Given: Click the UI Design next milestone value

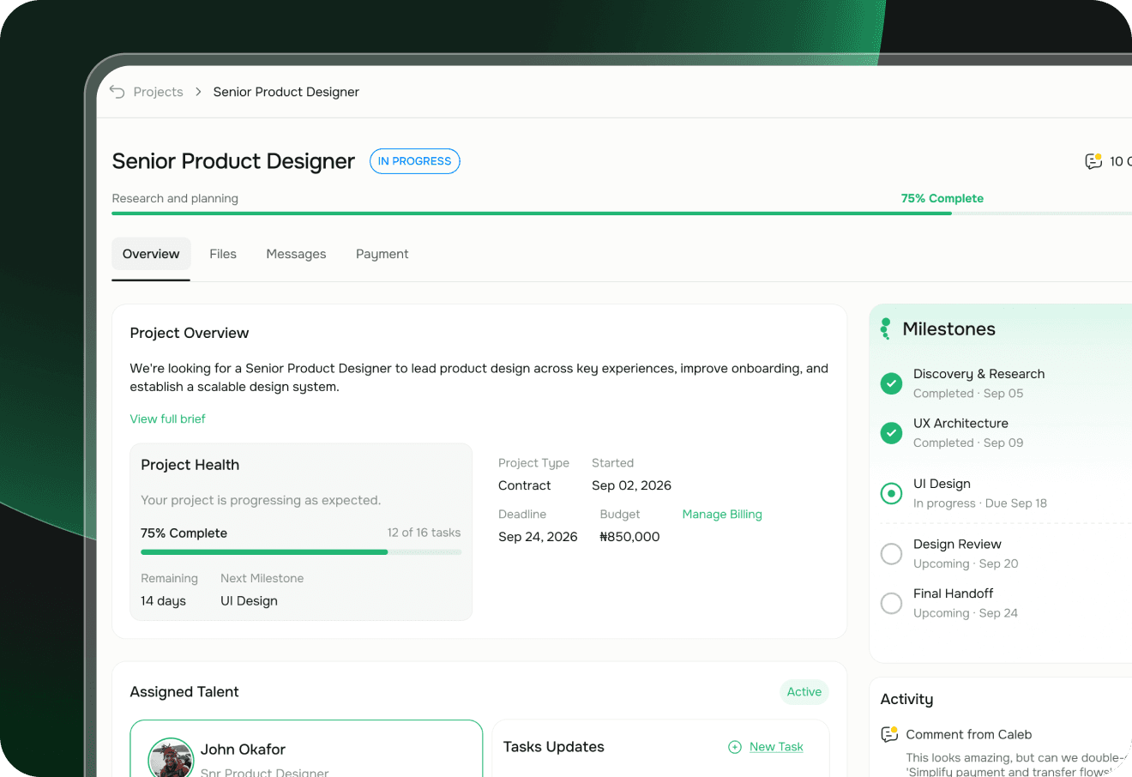Looking at the screenshot, I should pos(249,601).
